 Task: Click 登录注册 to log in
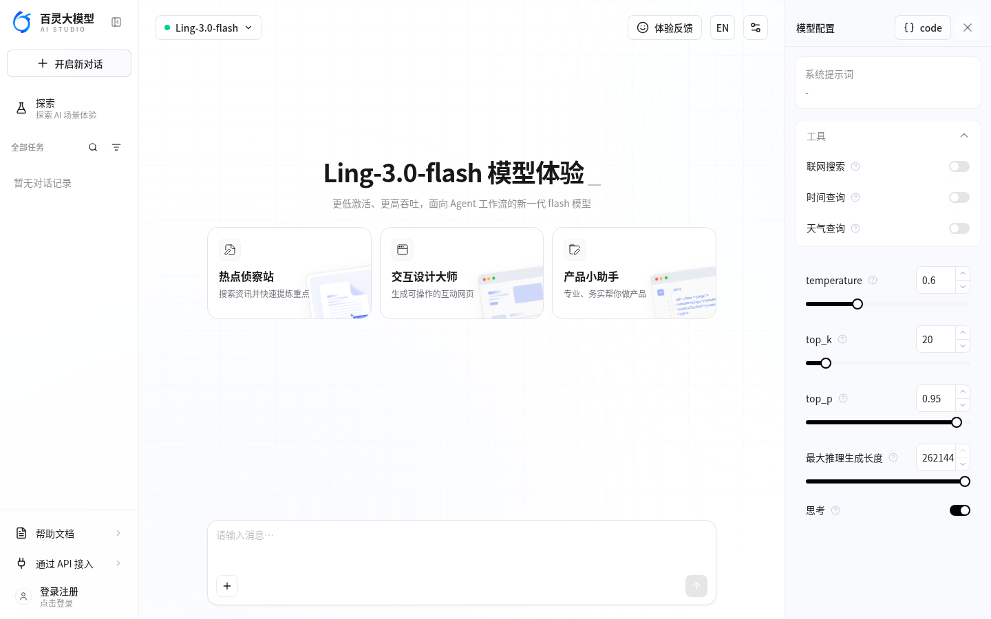click(59, 591)
